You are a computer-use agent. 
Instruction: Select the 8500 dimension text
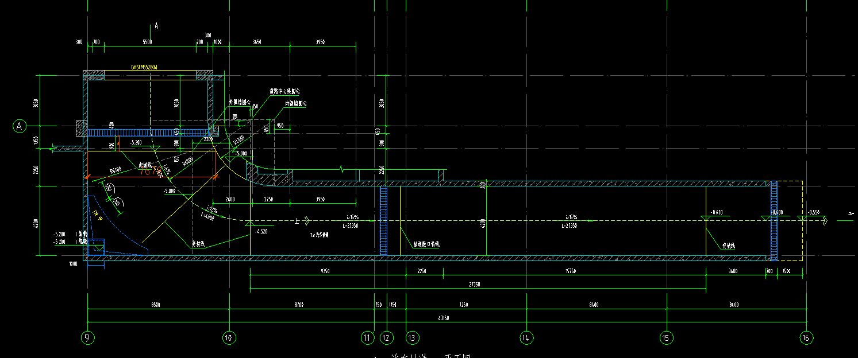pos(155,305)
